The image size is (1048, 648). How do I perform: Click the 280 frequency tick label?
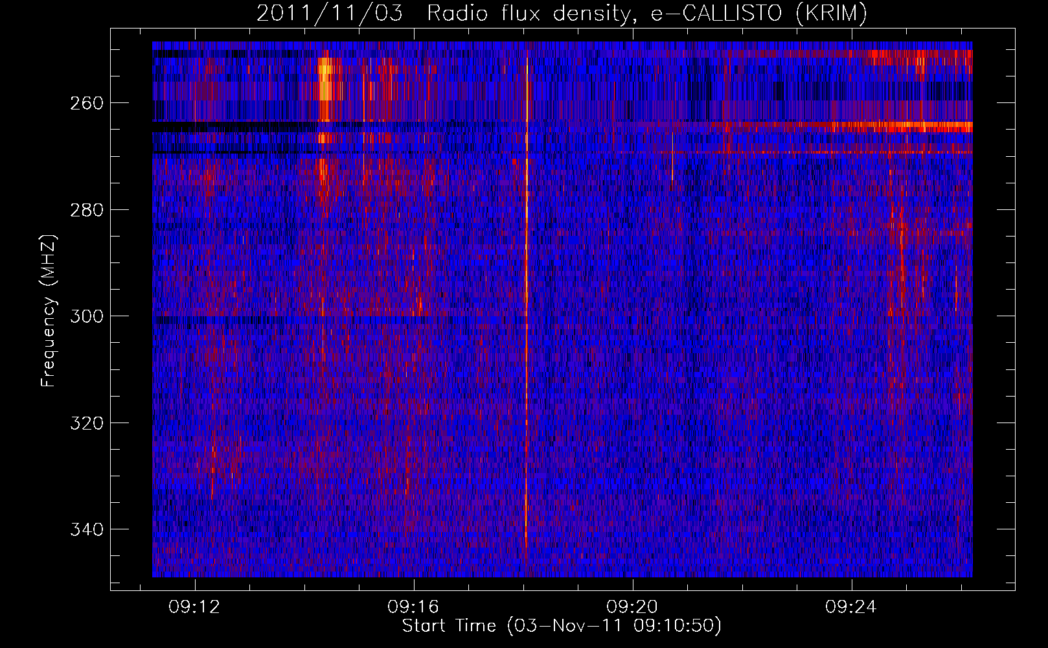pyautogui.click(x=86, y=210)
